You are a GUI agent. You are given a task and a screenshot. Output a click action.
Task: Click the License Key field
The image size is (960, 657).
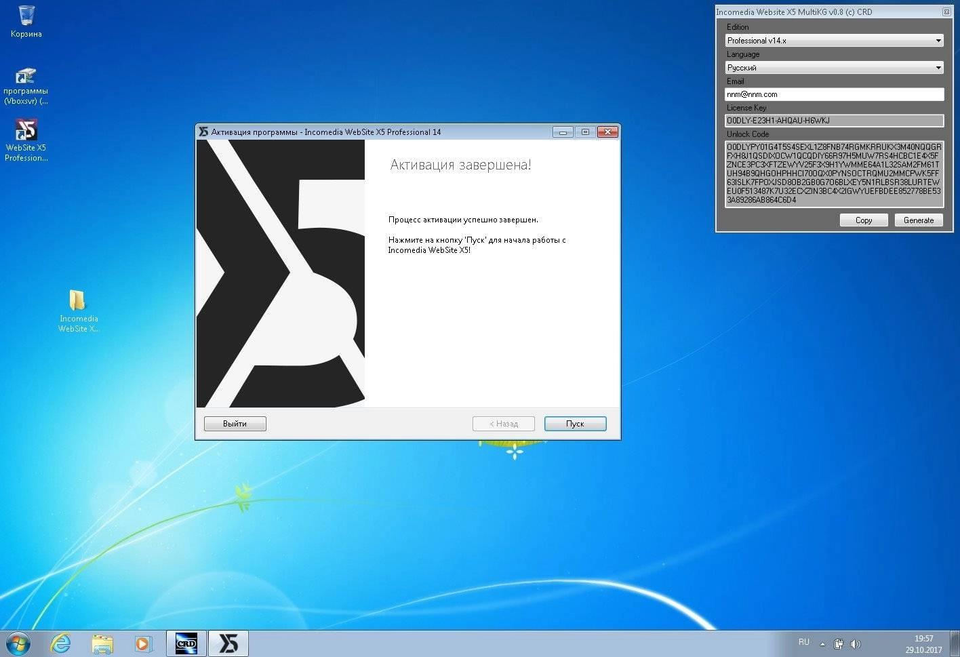coord(834,121)
